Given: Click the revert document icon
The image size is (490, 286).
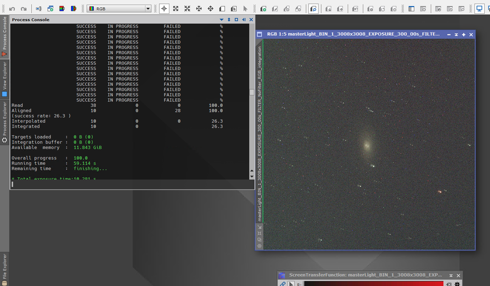Looking at the screenshot, I should point(355,9).
